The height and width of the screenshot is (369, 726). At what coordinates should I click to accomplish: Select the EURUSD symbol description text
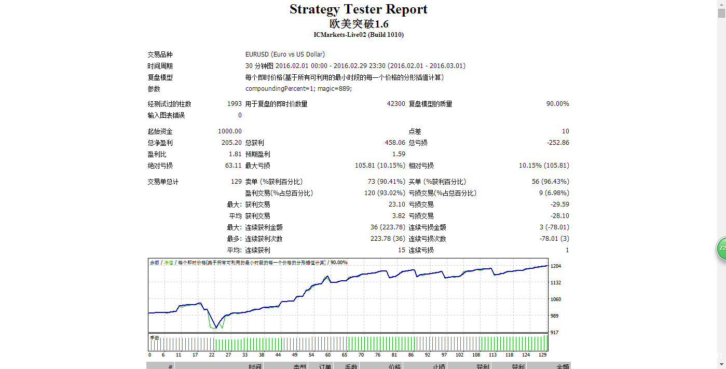click(x=285, y=54)
